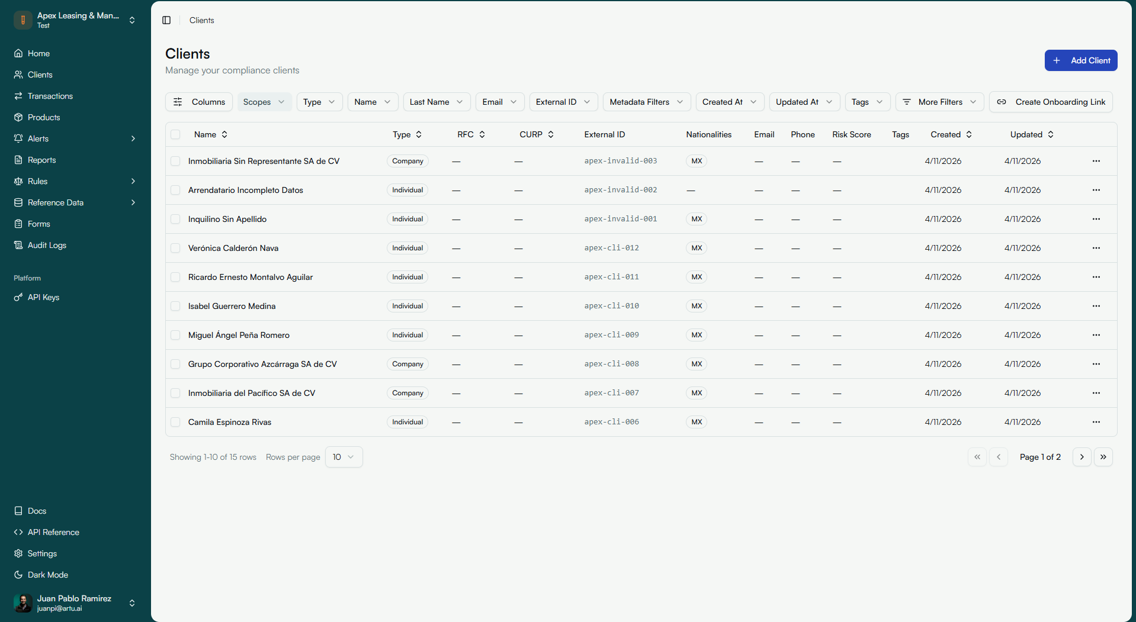Open actions menu for Arrendatario Incompleto Datos
Viewport: 1136px width, 622px height.
[1096, 190]
